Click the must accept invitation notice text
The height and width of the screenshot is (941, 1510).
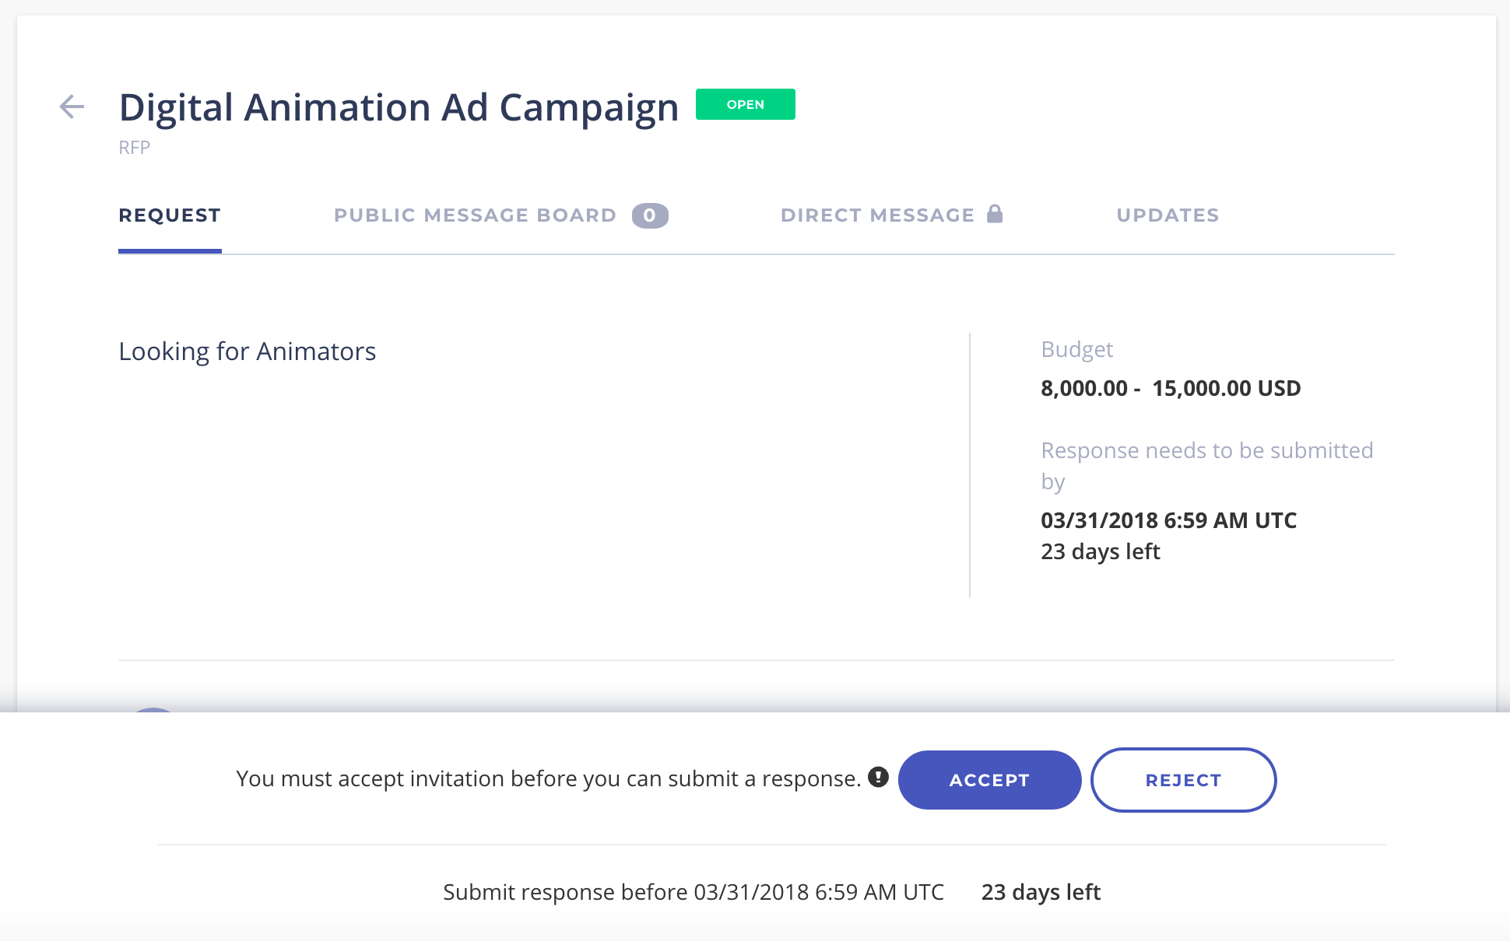tap(548, 778)
